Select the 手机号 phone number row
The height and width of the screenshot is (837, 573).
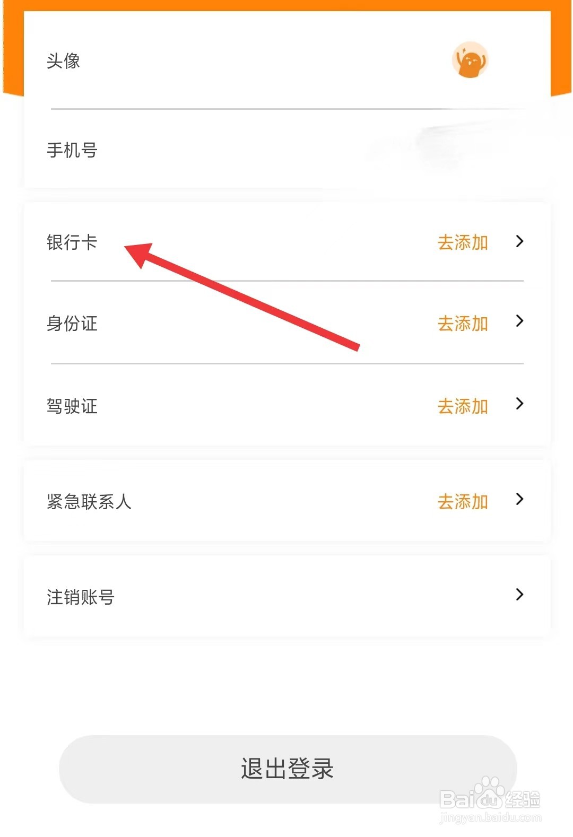pos(287,150)
